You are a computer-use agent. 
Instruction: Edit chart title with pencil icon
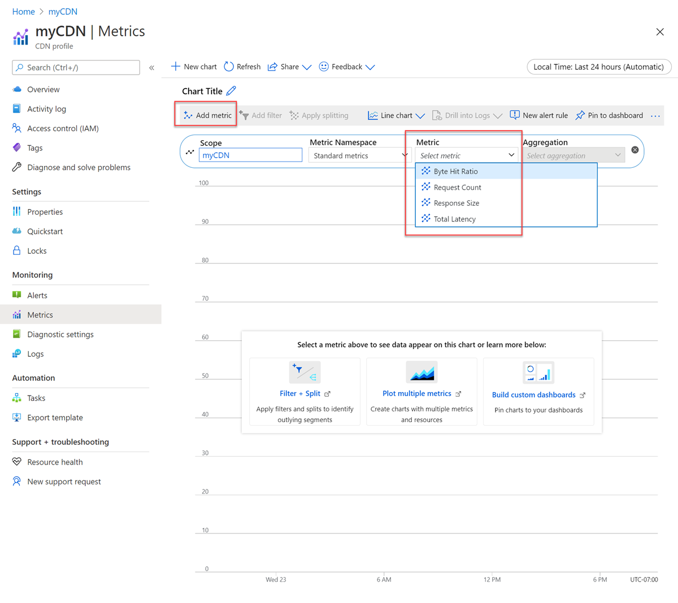coord(231,91)
